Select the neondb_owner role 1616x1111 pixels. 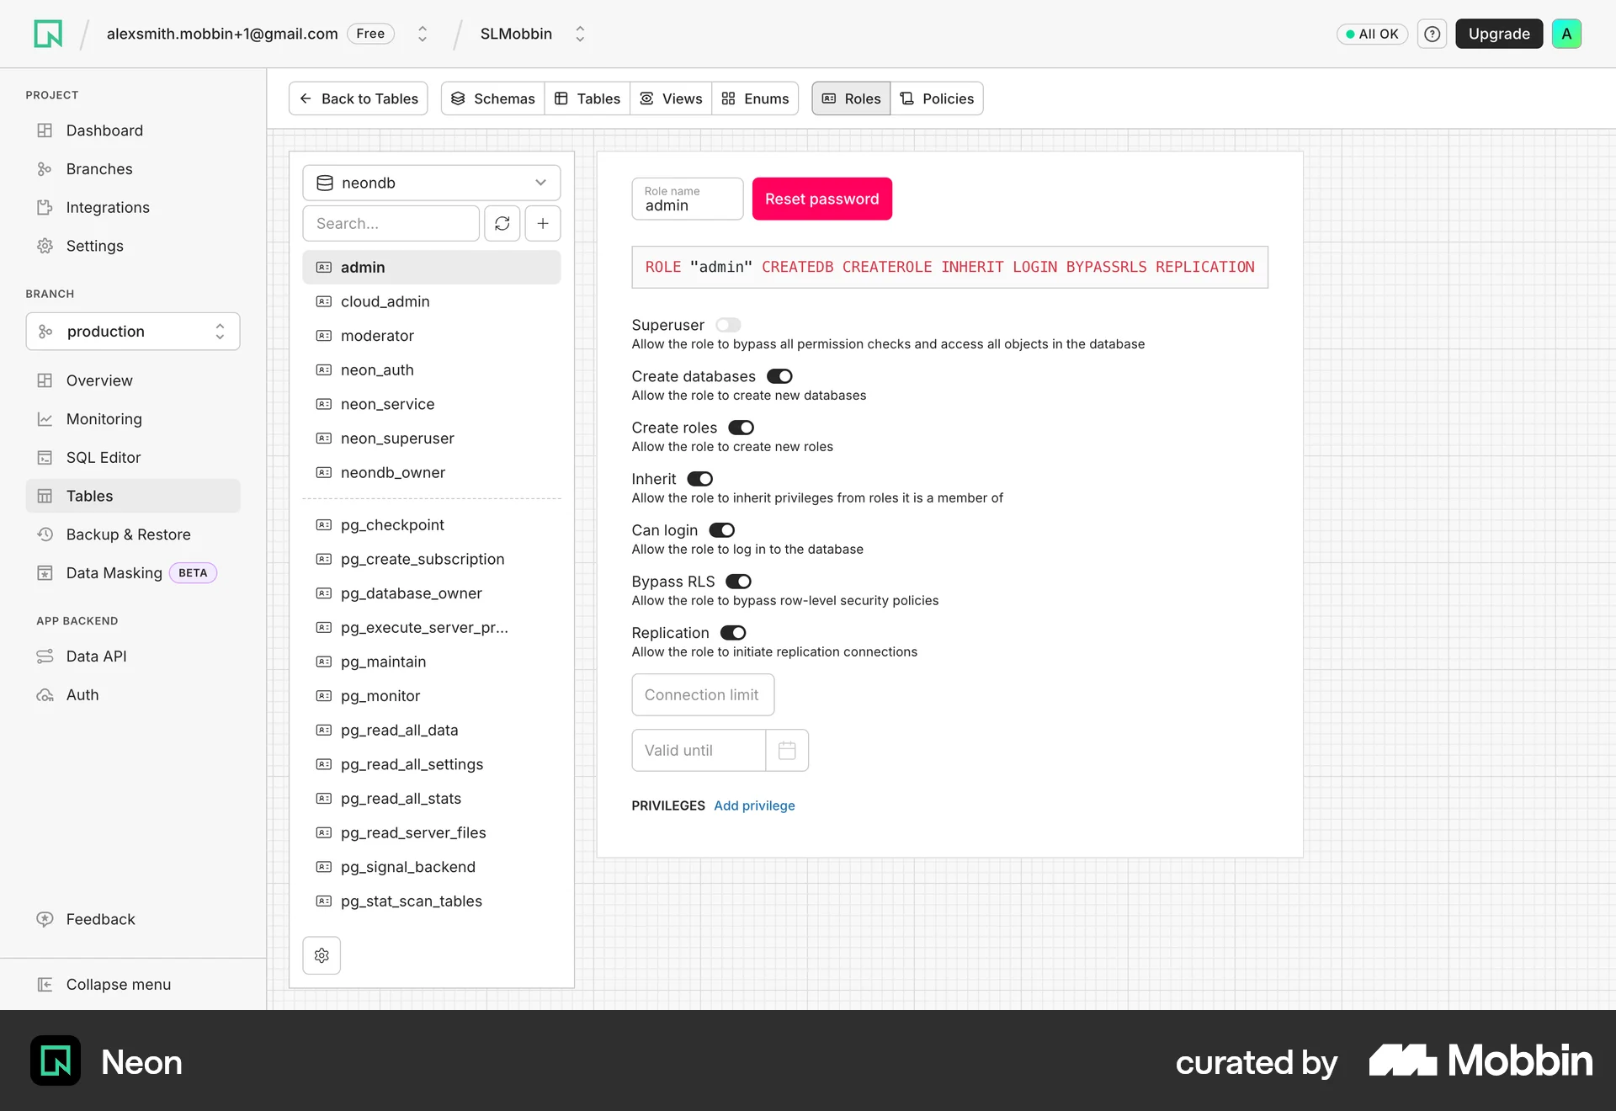click(432, 472)
